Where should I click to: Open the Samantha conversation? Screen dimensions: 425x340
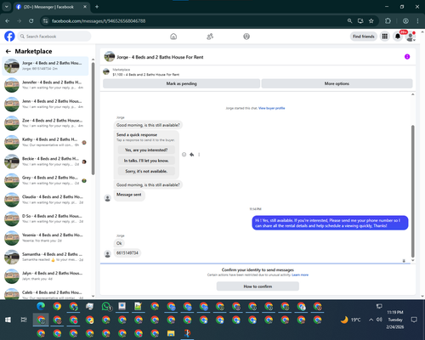[x=45, y=257]
